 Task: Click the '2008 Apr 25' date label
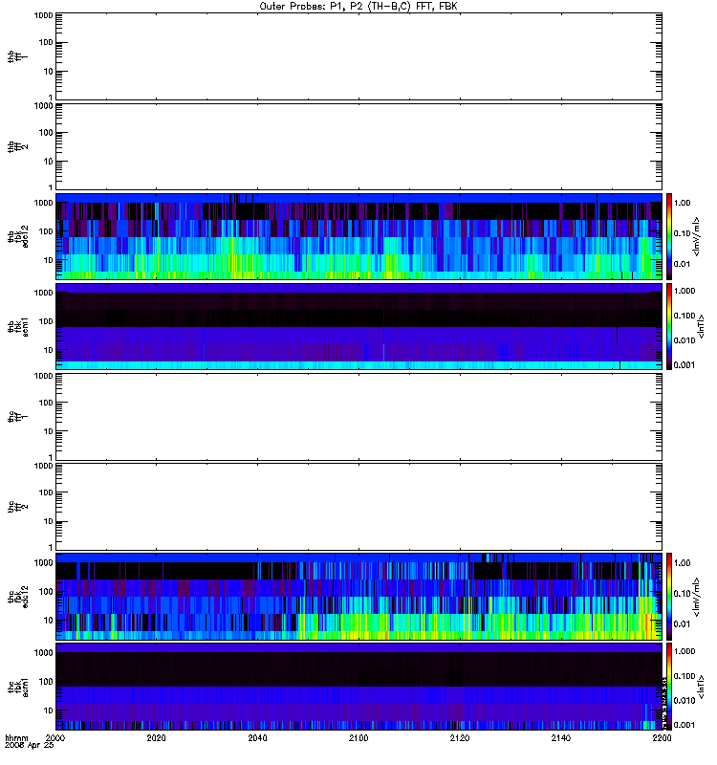pos(30,746)
